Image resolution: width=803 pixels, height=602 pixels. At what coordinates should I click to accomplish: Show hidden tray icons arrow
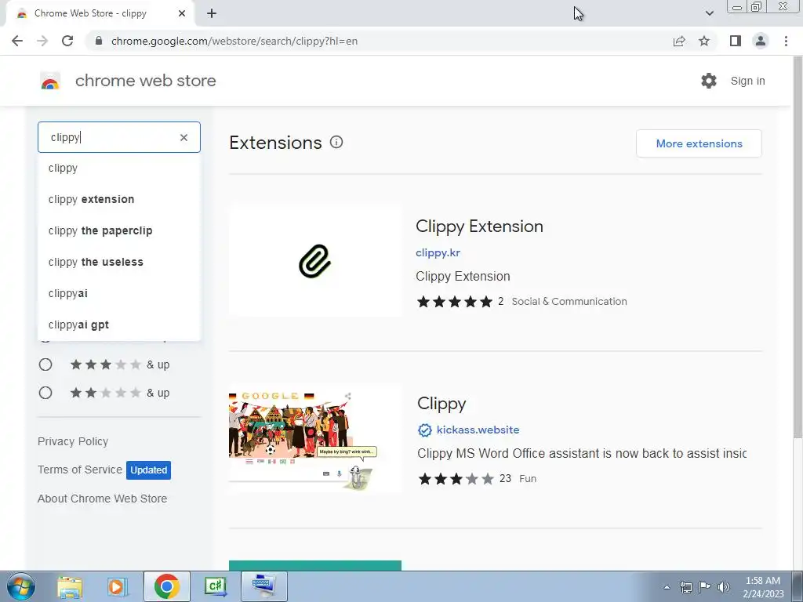pos(667,587)
